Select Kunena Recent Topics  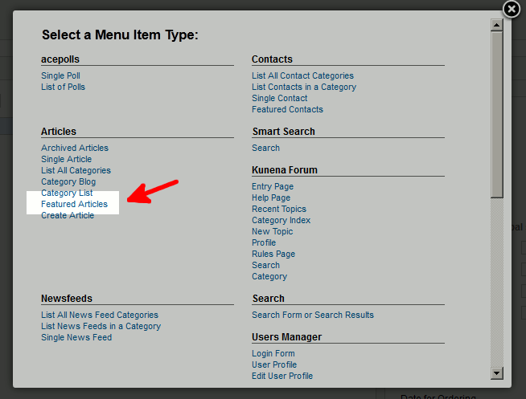click(x=279, y=209)
